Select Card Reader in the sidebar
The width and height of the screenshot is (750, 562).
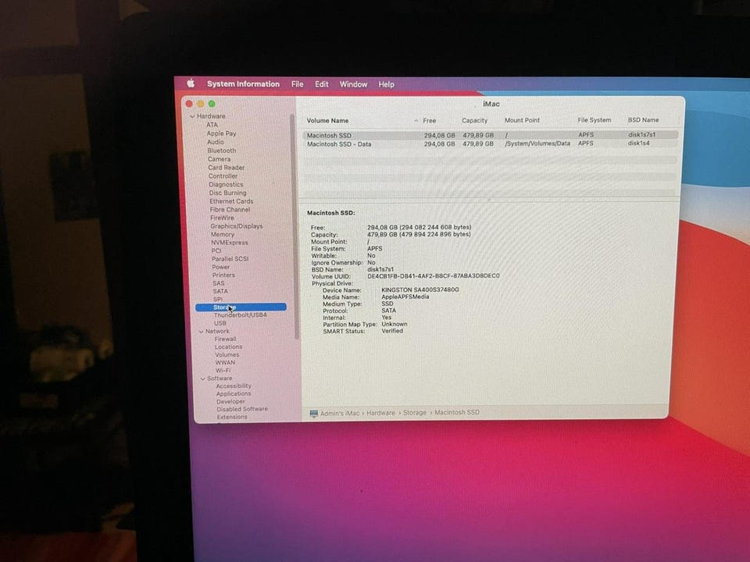(x=227, y=168)
